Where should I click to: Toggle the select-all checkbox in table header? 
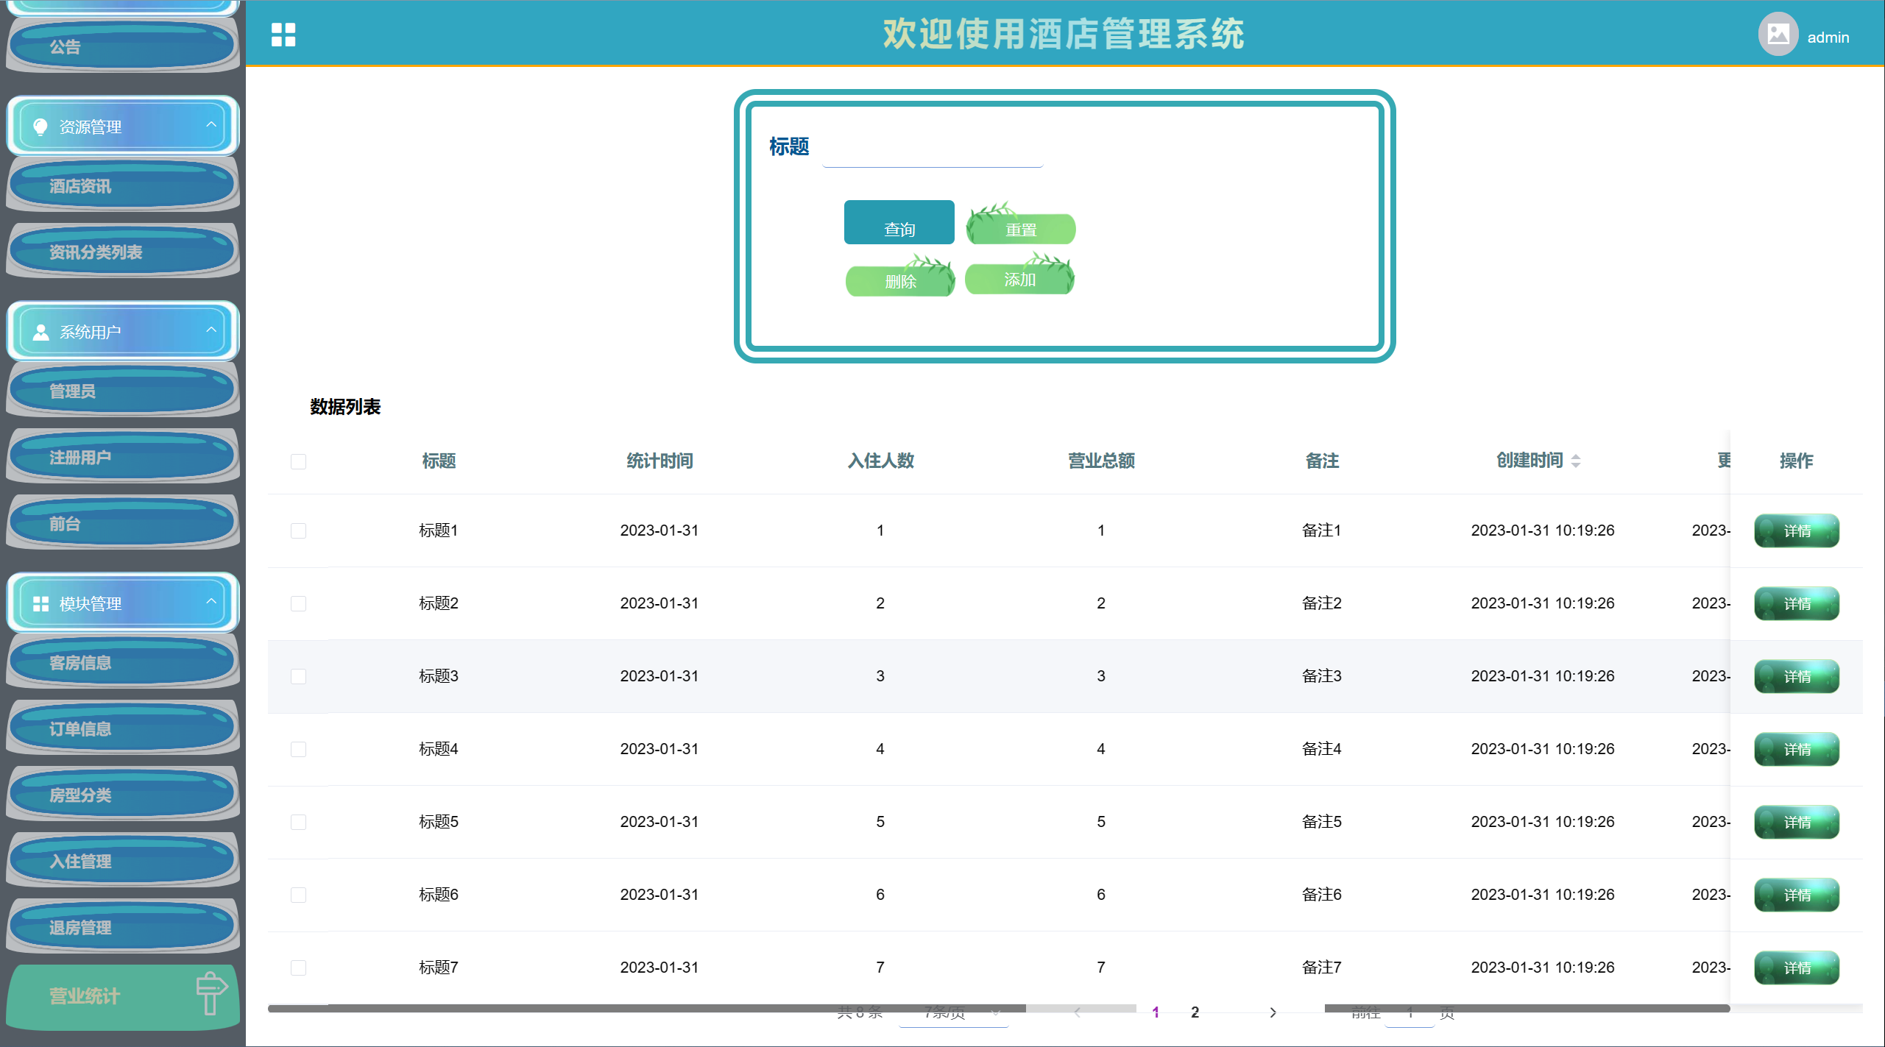(x=298, y=462)
